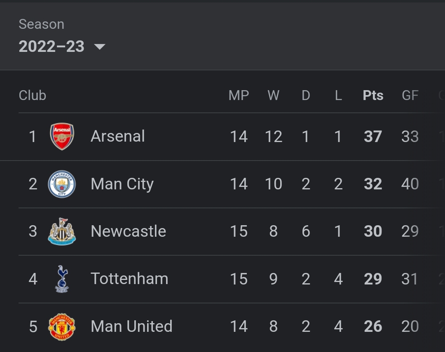The height and width of the screenshot is (352, 445).
Task: Click the Man United club crest
Action: click(x=62, y=327)
